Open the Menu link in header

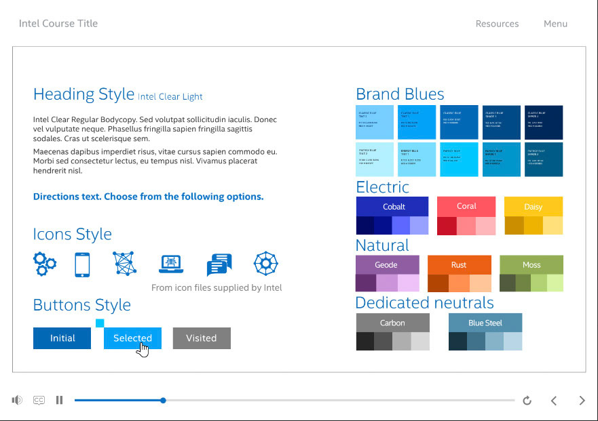tap(555, 24)
